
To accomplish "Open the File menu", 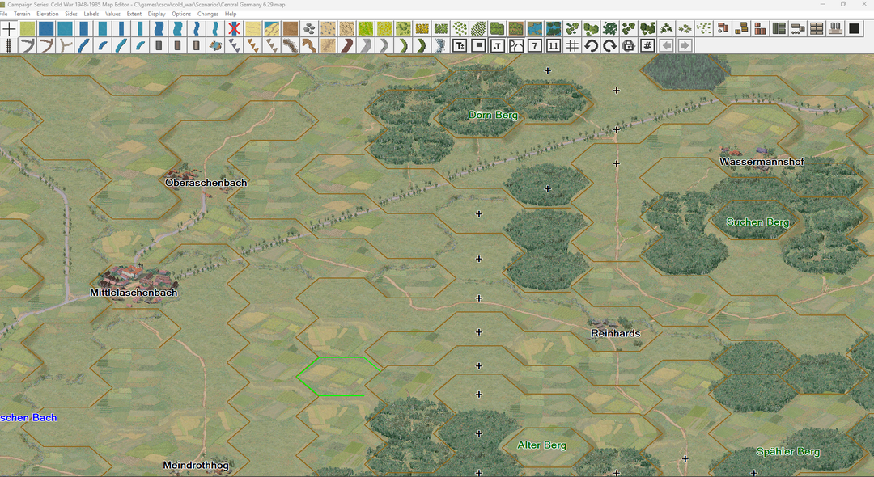I will point(3,14).
